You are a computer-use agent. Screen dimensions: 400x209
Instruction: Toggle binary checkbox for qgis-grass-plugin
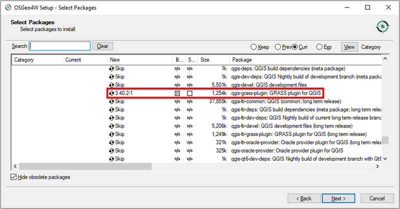point(177,93)
